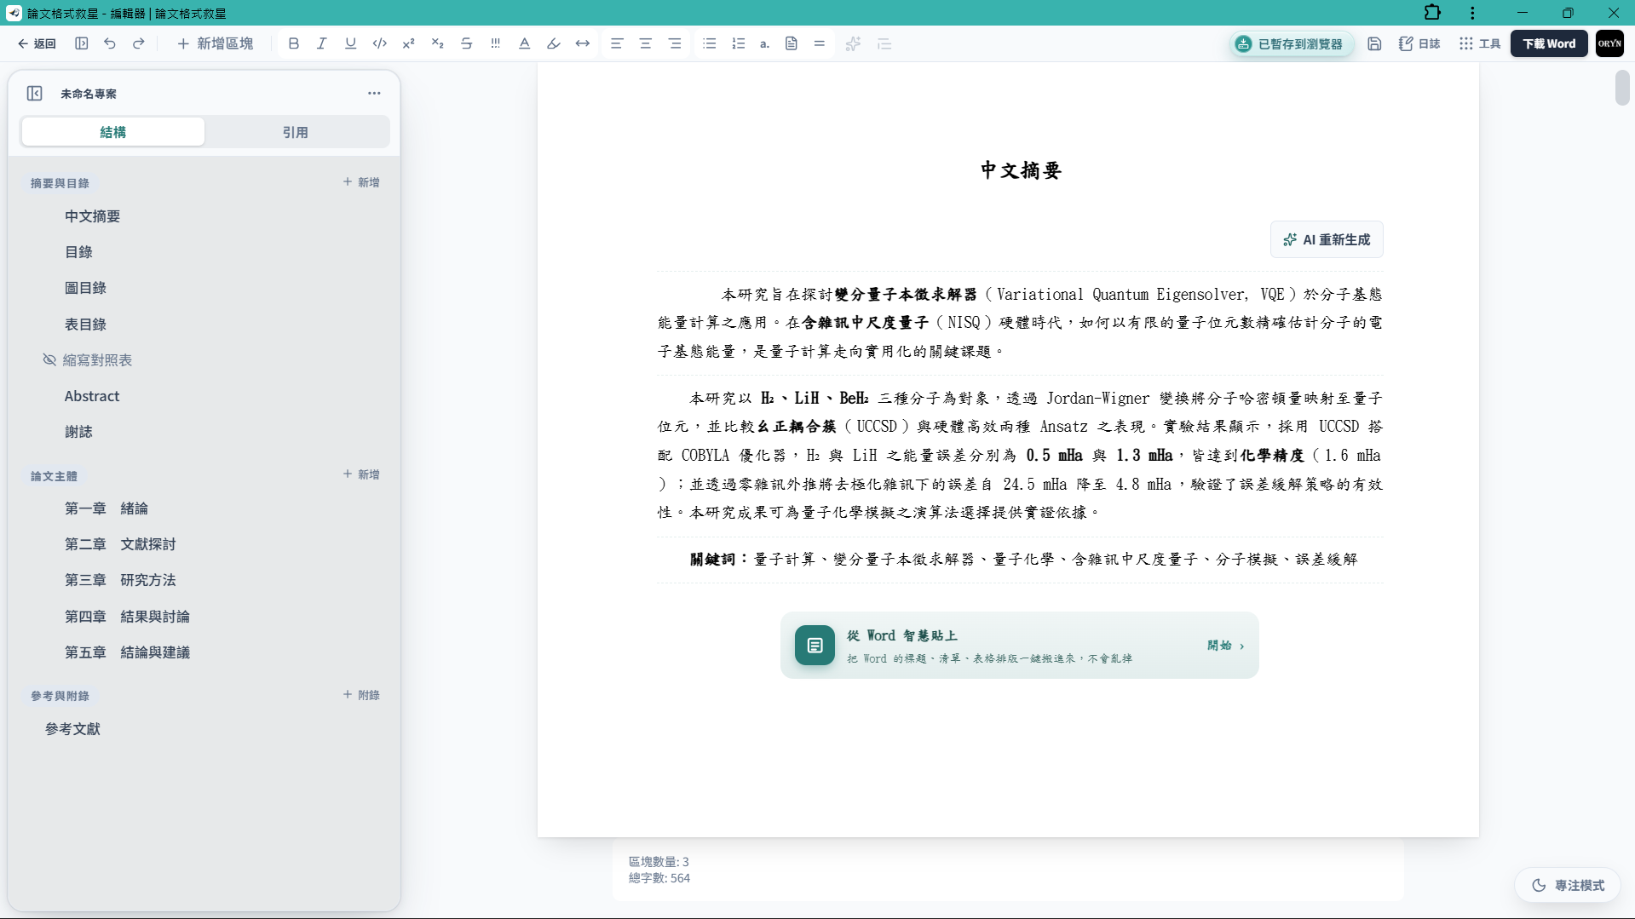Open the text color tool

click(524, 43)
